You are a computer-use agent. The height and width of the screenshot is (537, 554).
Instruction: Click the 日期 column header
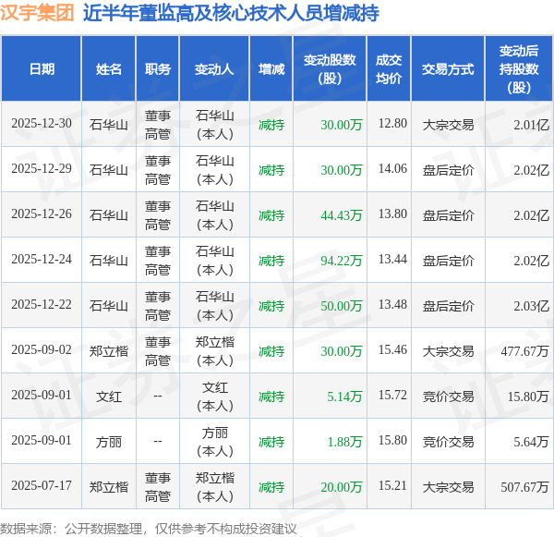pyautogui.click(x=42, y=69)
